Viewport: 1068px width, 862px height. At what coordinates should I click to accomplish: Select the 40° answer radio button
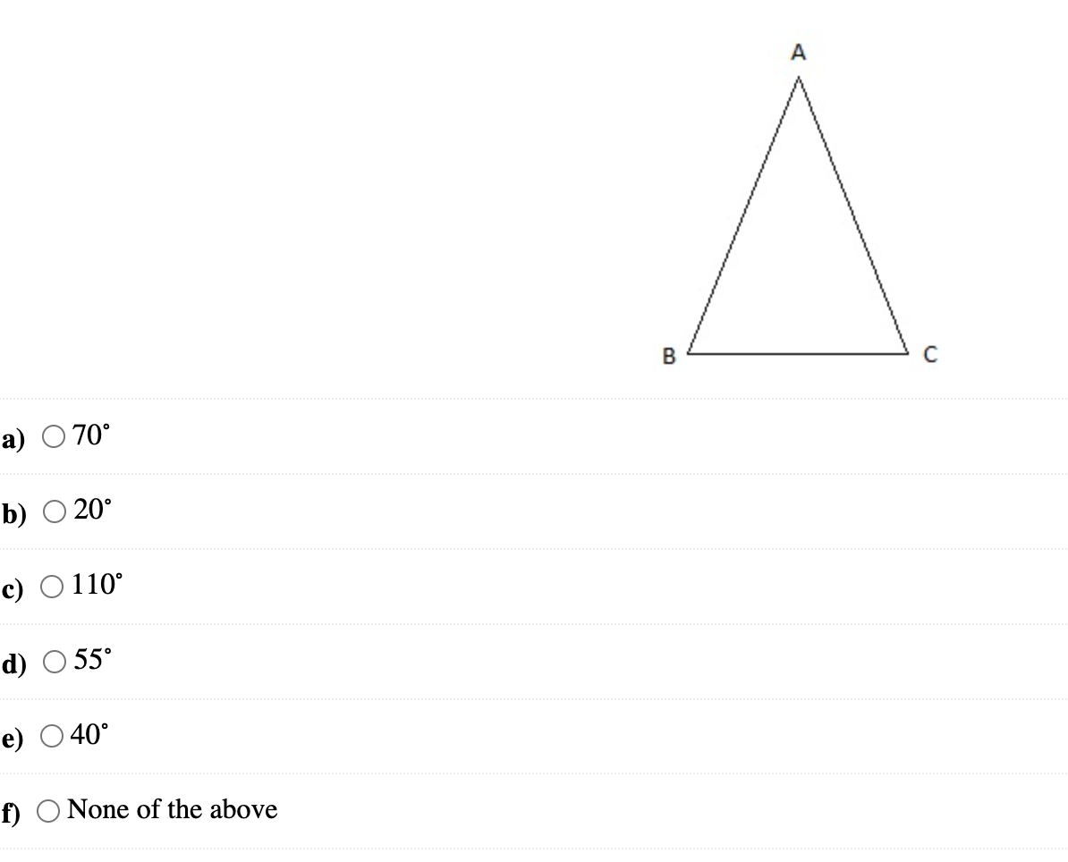click(55, 734)
